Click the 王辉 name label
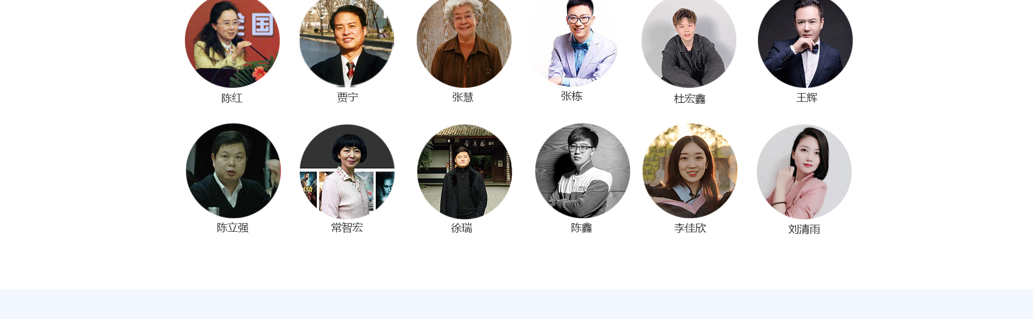 tap(807, 98)
